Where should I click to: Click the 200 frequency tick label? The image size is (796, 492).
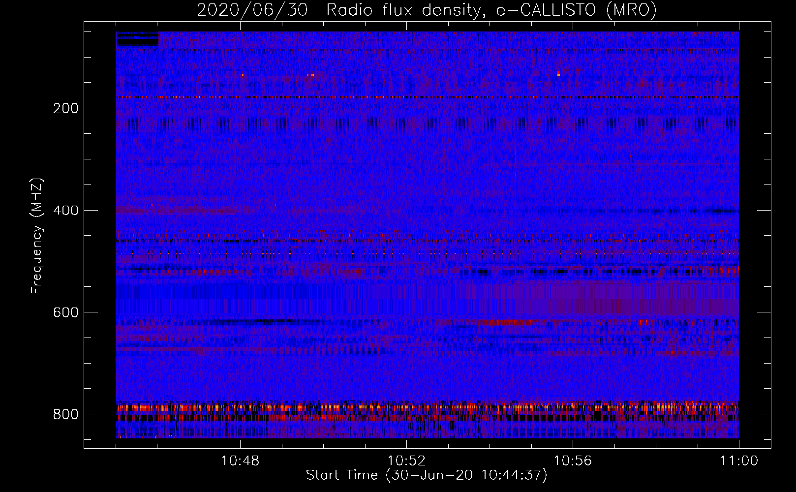[65, 108]
